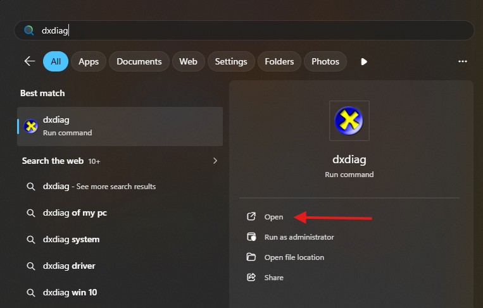The height and width of the screenshot is (308, 483).
Task: Open the three-dot options menu
Action: click(x=463, y=61)
